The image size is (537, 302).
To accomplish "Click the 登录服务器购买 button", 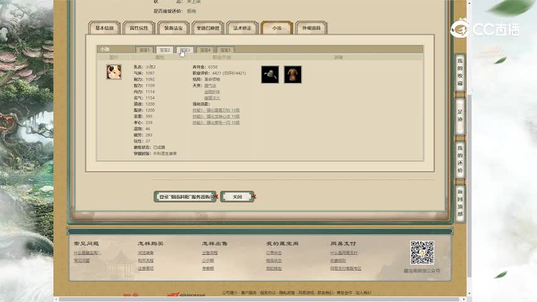I will 185,197.
